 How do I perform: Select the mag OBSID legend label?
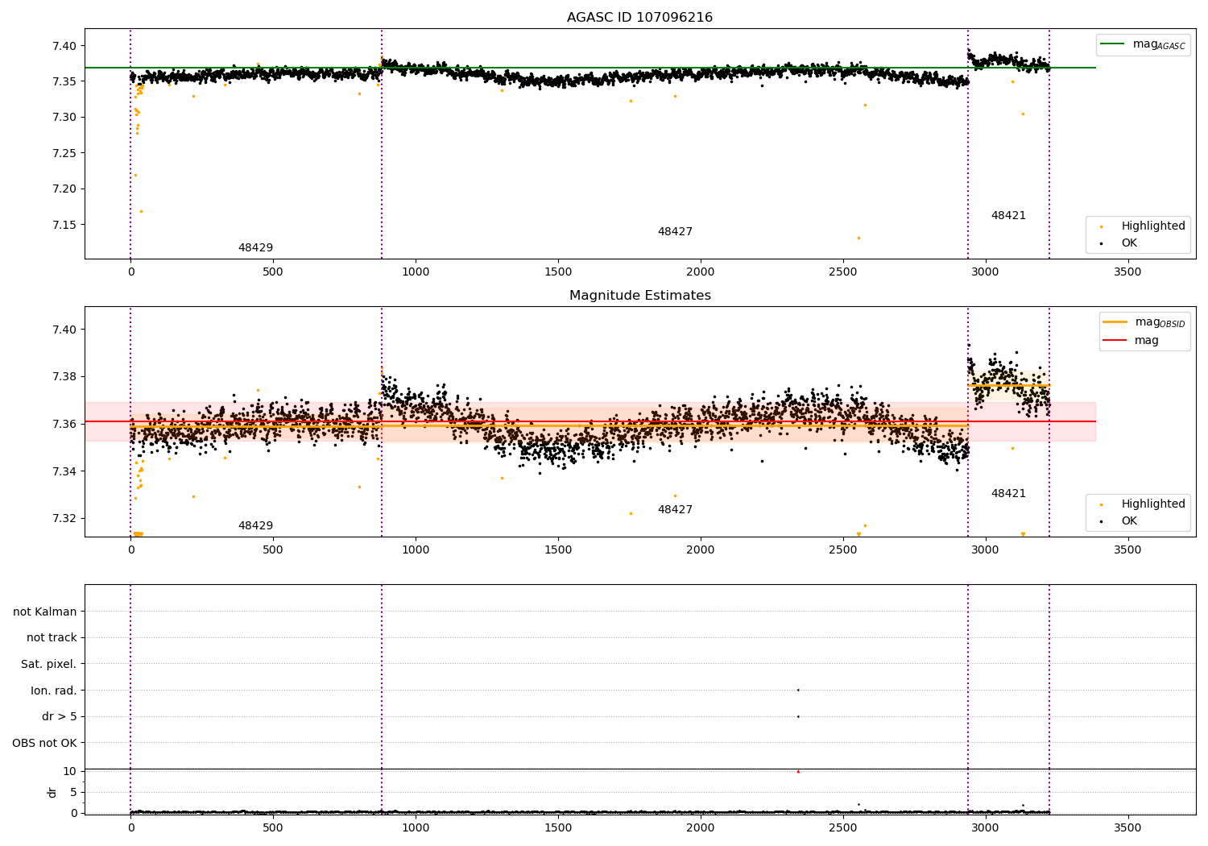coord(1160,322)
